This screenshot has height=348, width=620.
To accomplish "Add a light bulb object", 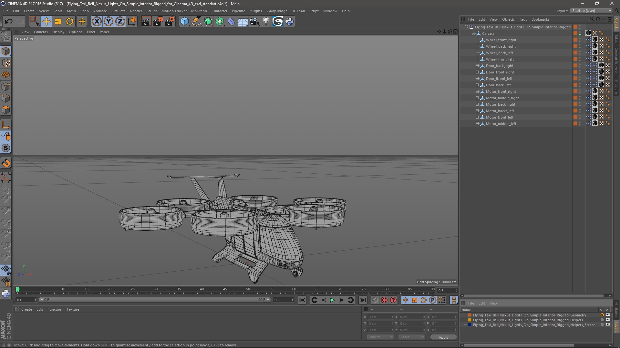I will click(266, 22).
